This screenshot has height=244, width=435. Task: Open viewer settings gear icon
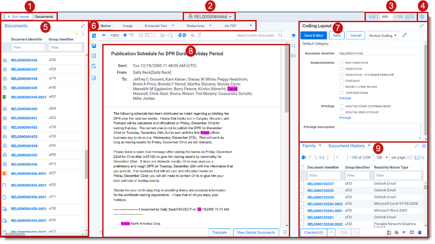coord(422,17)
